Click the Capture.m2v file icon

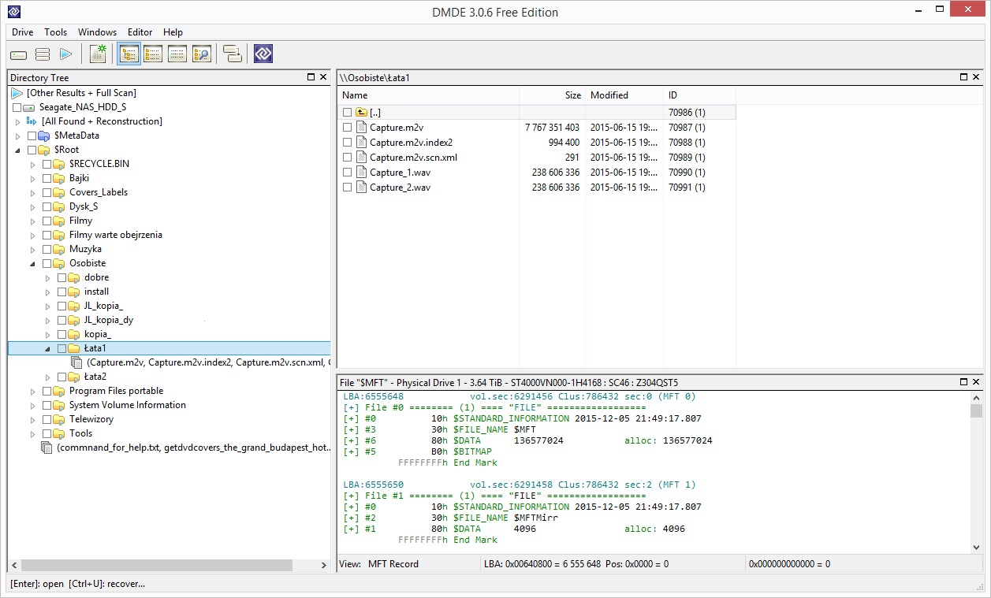point(362,128)
